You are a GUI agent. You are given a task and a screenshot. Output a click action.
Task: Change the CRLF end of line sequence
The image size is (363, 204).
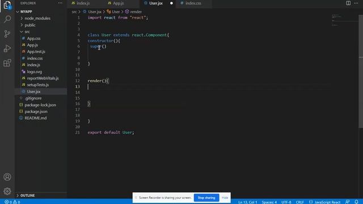pyautogui.click(x=300, y=202)
